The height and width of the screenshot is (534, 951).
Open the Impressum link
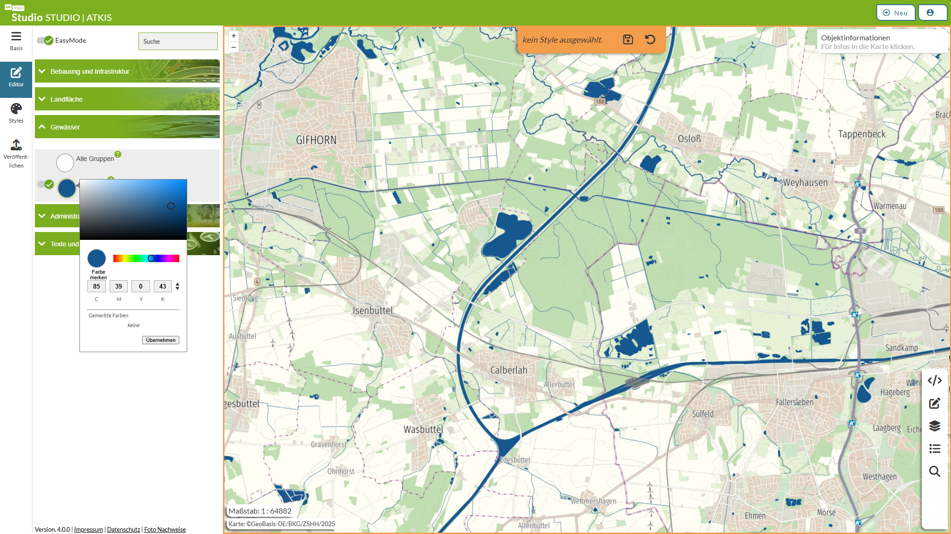[88, 529]
